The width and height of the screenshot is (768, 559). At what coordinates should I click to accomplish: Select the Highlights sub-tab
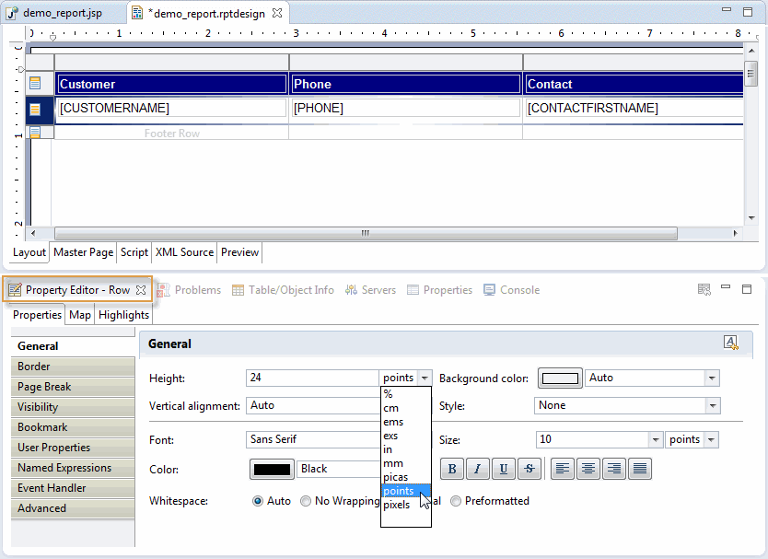[x=123, y=315]
